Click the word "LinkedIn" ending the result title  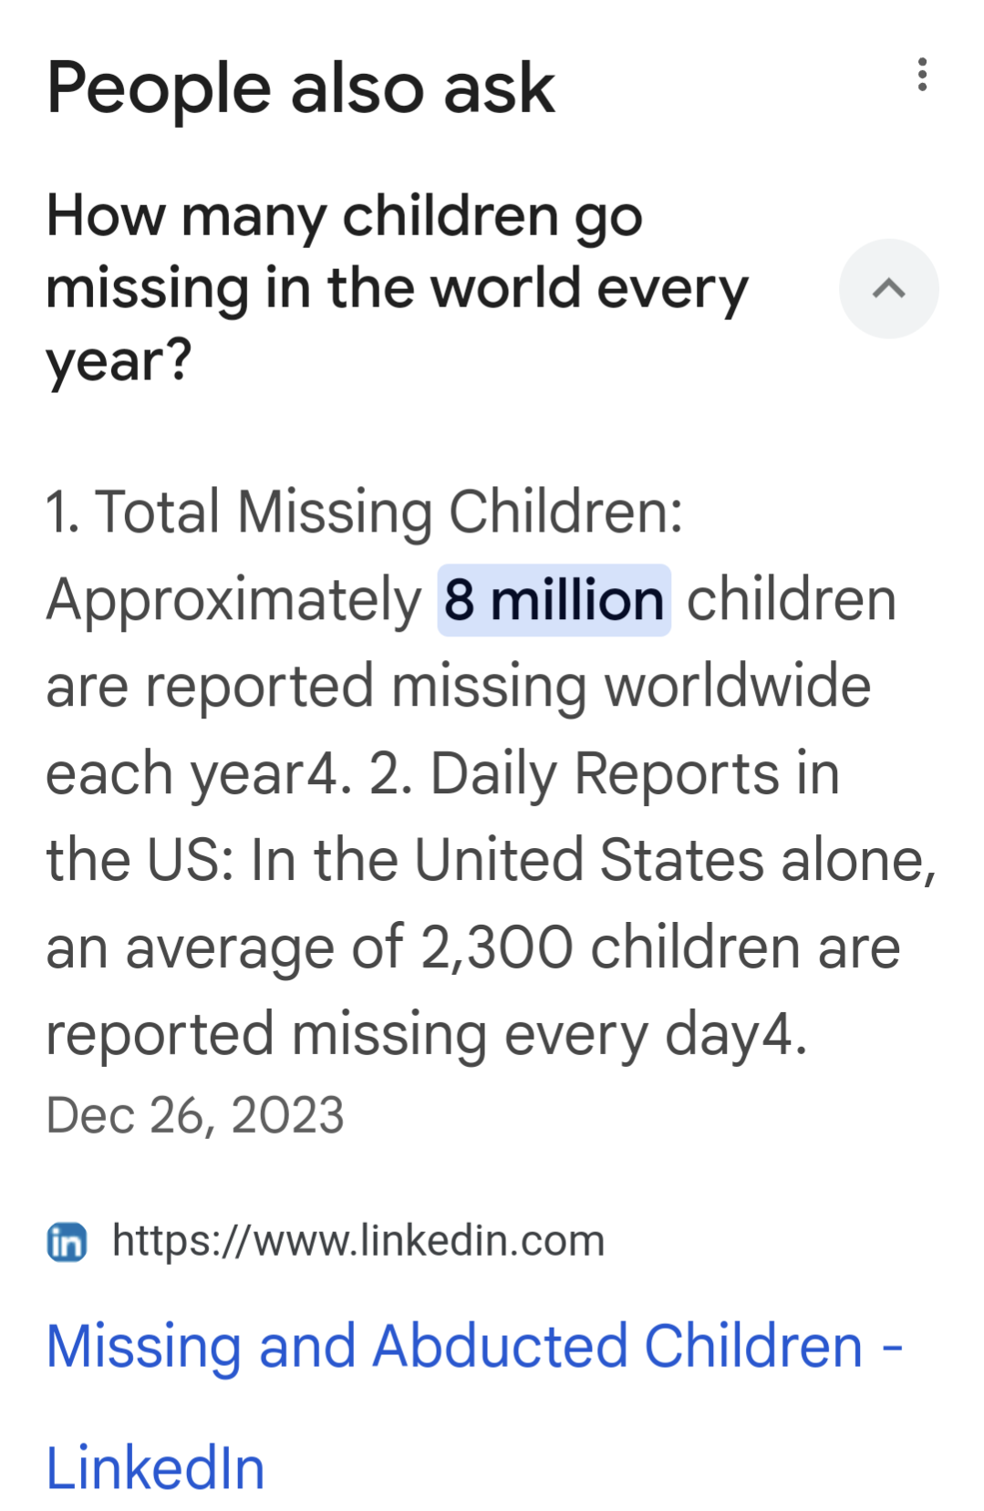155,1468
